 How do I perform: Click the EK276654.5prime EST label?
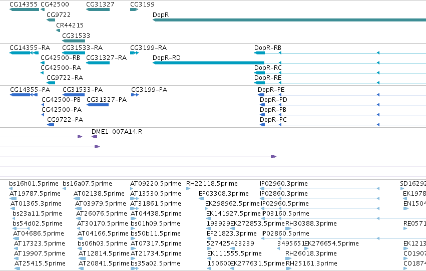click(x=331, y=244)
